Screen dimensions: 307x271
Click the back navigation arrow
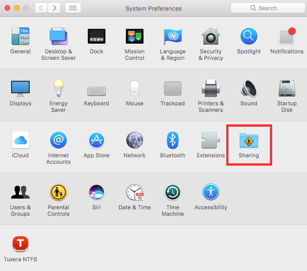pyautogui.click(x=41, y=8)
